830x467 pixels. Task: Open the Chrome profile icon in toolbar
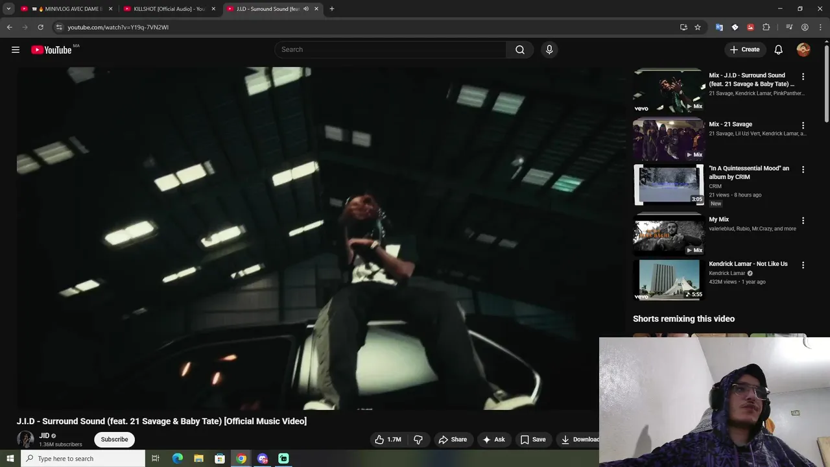point(805,27)
